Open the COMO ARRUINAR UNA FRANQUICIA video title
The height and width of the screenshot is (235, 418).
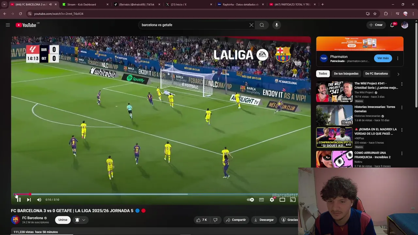coord(373,155)
